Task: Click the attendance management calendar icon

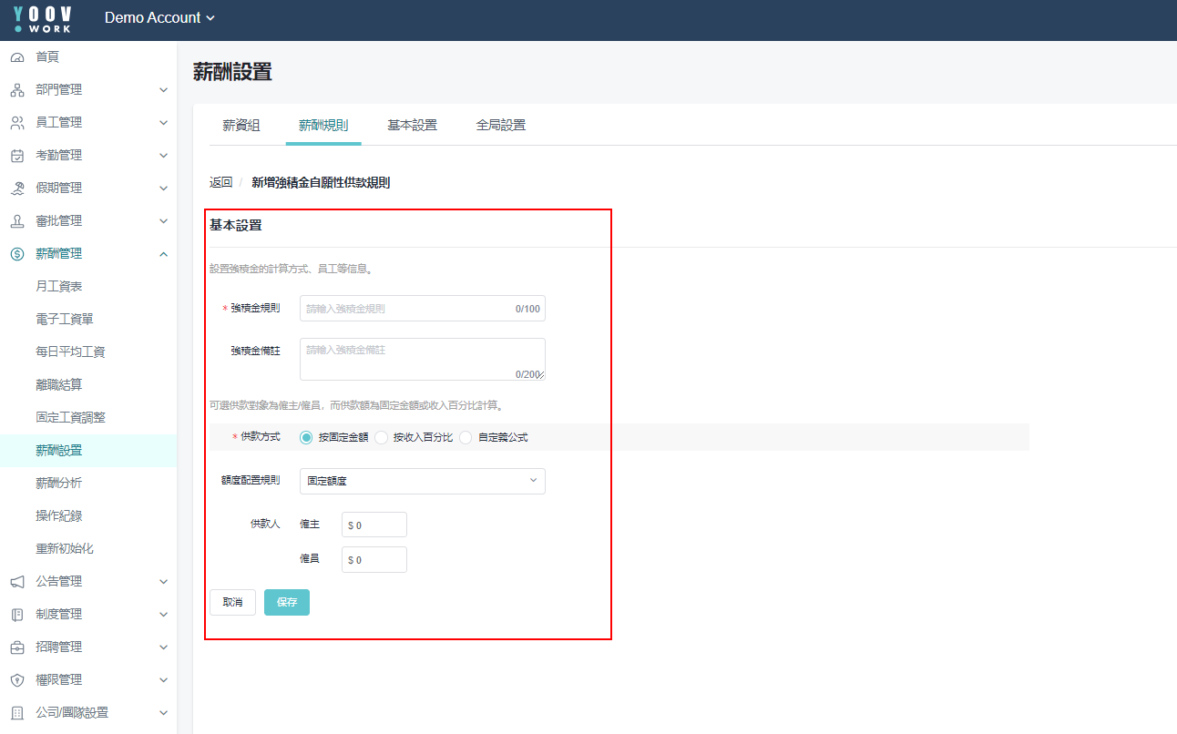Action: pos(16,156)
